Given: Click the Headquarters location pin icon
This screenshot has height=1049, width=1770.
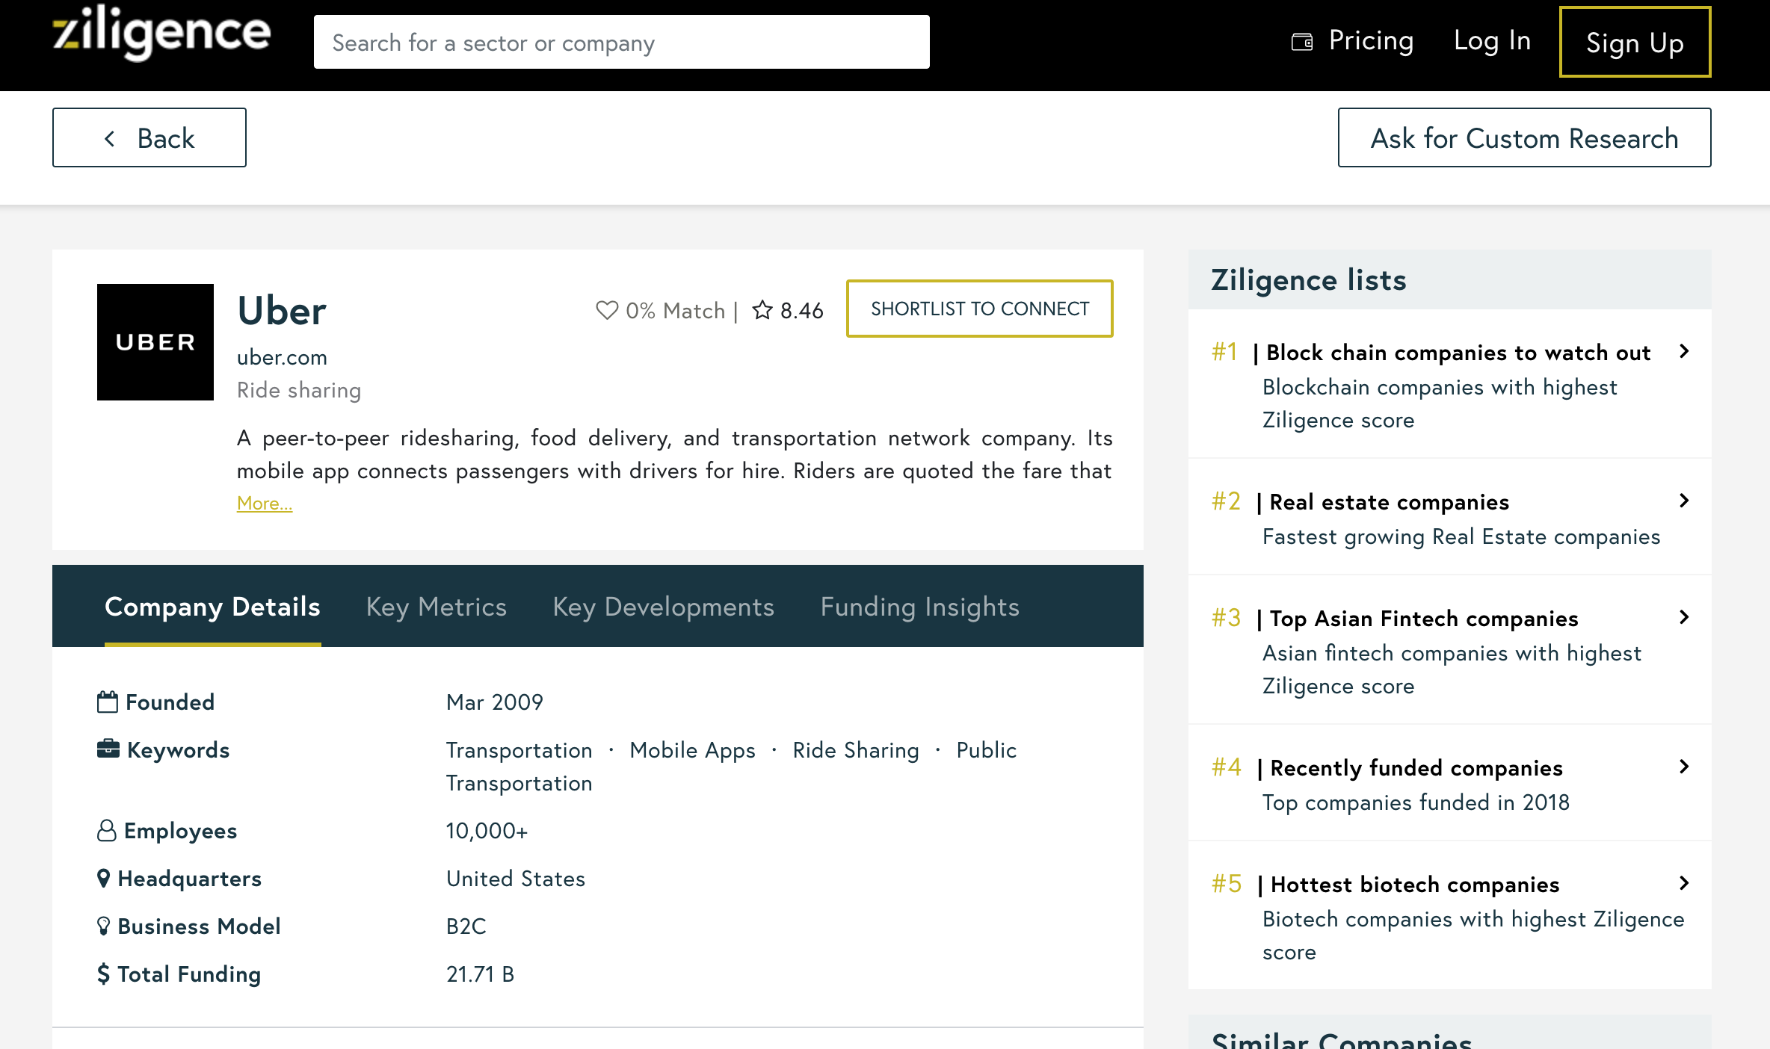Looking at the screenshot, I should pyautogui.click(x=104, y=879).
